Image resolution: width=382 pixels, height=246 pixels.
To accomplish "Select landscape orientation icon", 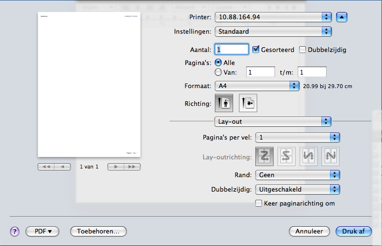I will coord(248,103).
